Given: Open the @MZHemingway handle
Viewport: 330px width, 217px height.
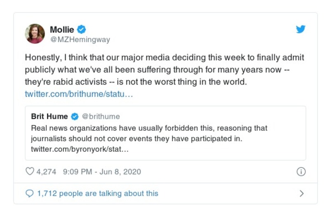Looking at the screenshot, I should coord(80,40).
